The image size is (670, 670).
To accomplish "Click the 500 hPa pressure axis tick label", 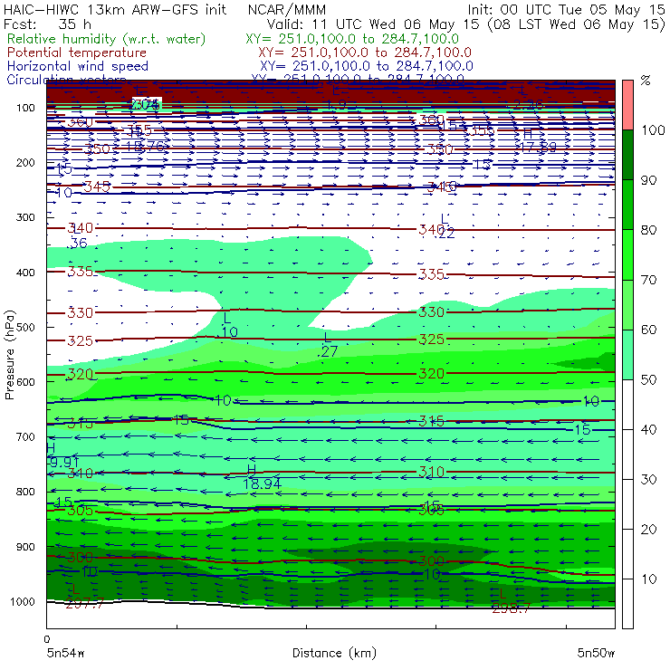I will [25, 327].
